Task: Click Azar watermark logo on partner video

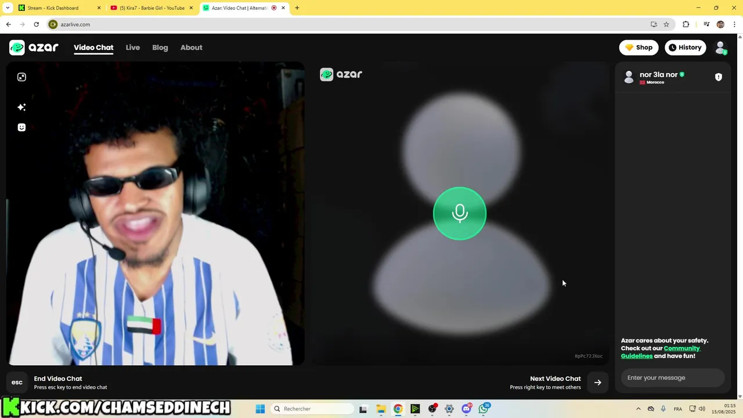Action: click(x=341, y=74)
